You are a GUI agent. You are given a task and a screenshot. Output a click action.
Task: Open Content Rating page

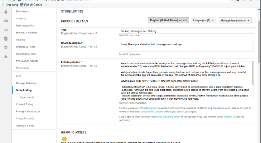pyautogui.click(x=24, y=104)
